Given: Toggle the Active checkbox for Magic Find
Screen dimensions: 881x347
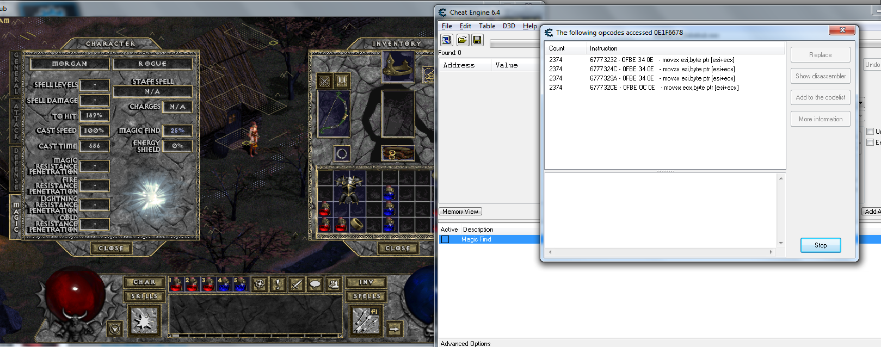Looking at the screenshot, I should click(x=445, y=239).
